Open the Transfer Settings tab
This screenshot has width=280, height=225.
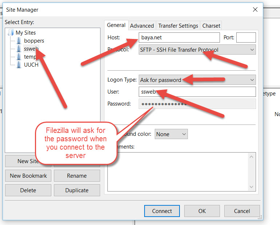point(178,25)
